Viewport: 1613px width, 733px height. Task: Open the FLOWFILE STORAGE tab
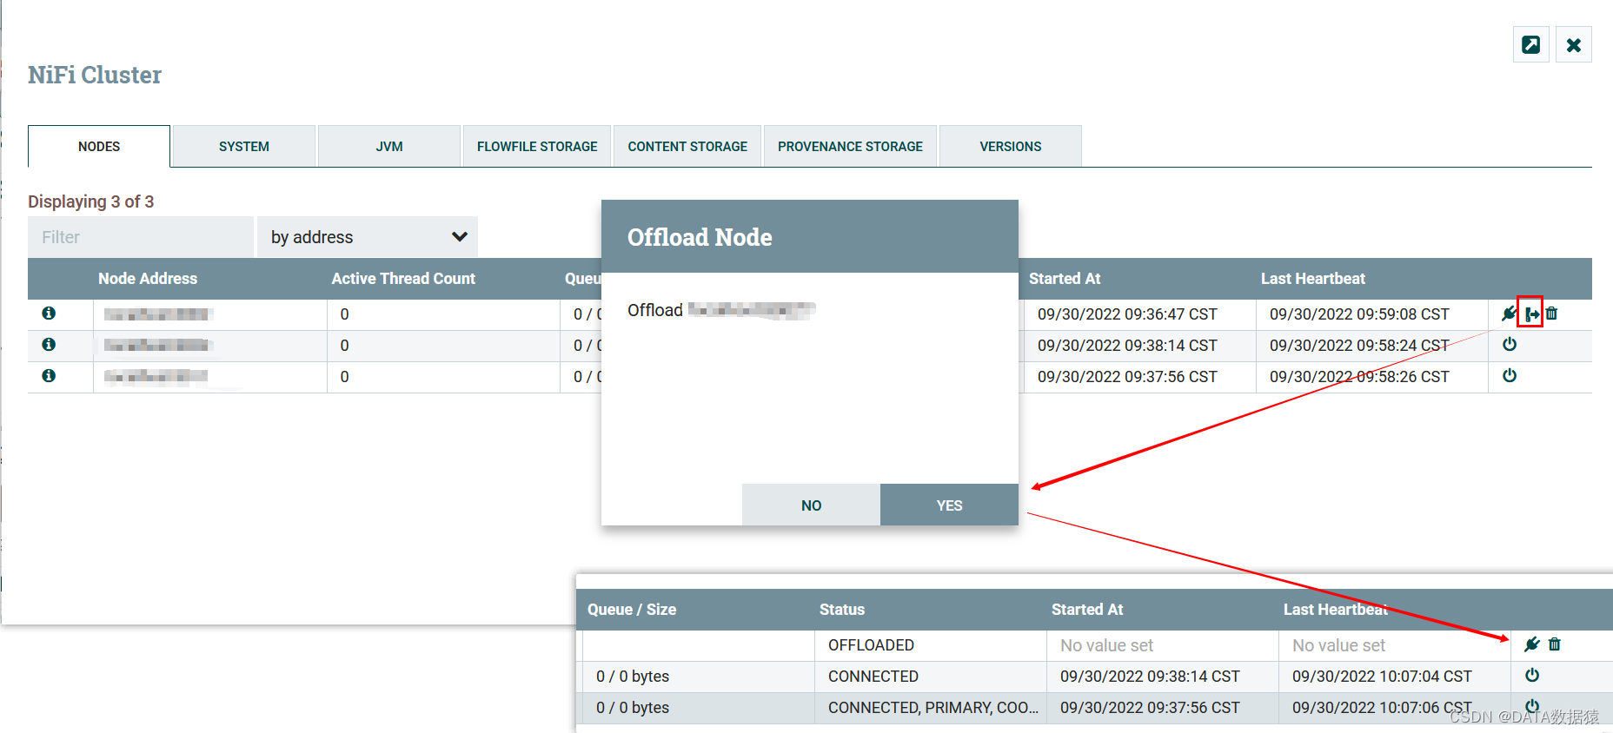(537, 146)
